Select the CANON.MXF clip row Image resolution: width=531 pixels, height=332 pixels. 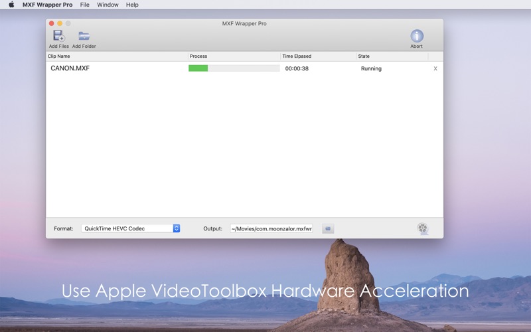coord(244,68)
